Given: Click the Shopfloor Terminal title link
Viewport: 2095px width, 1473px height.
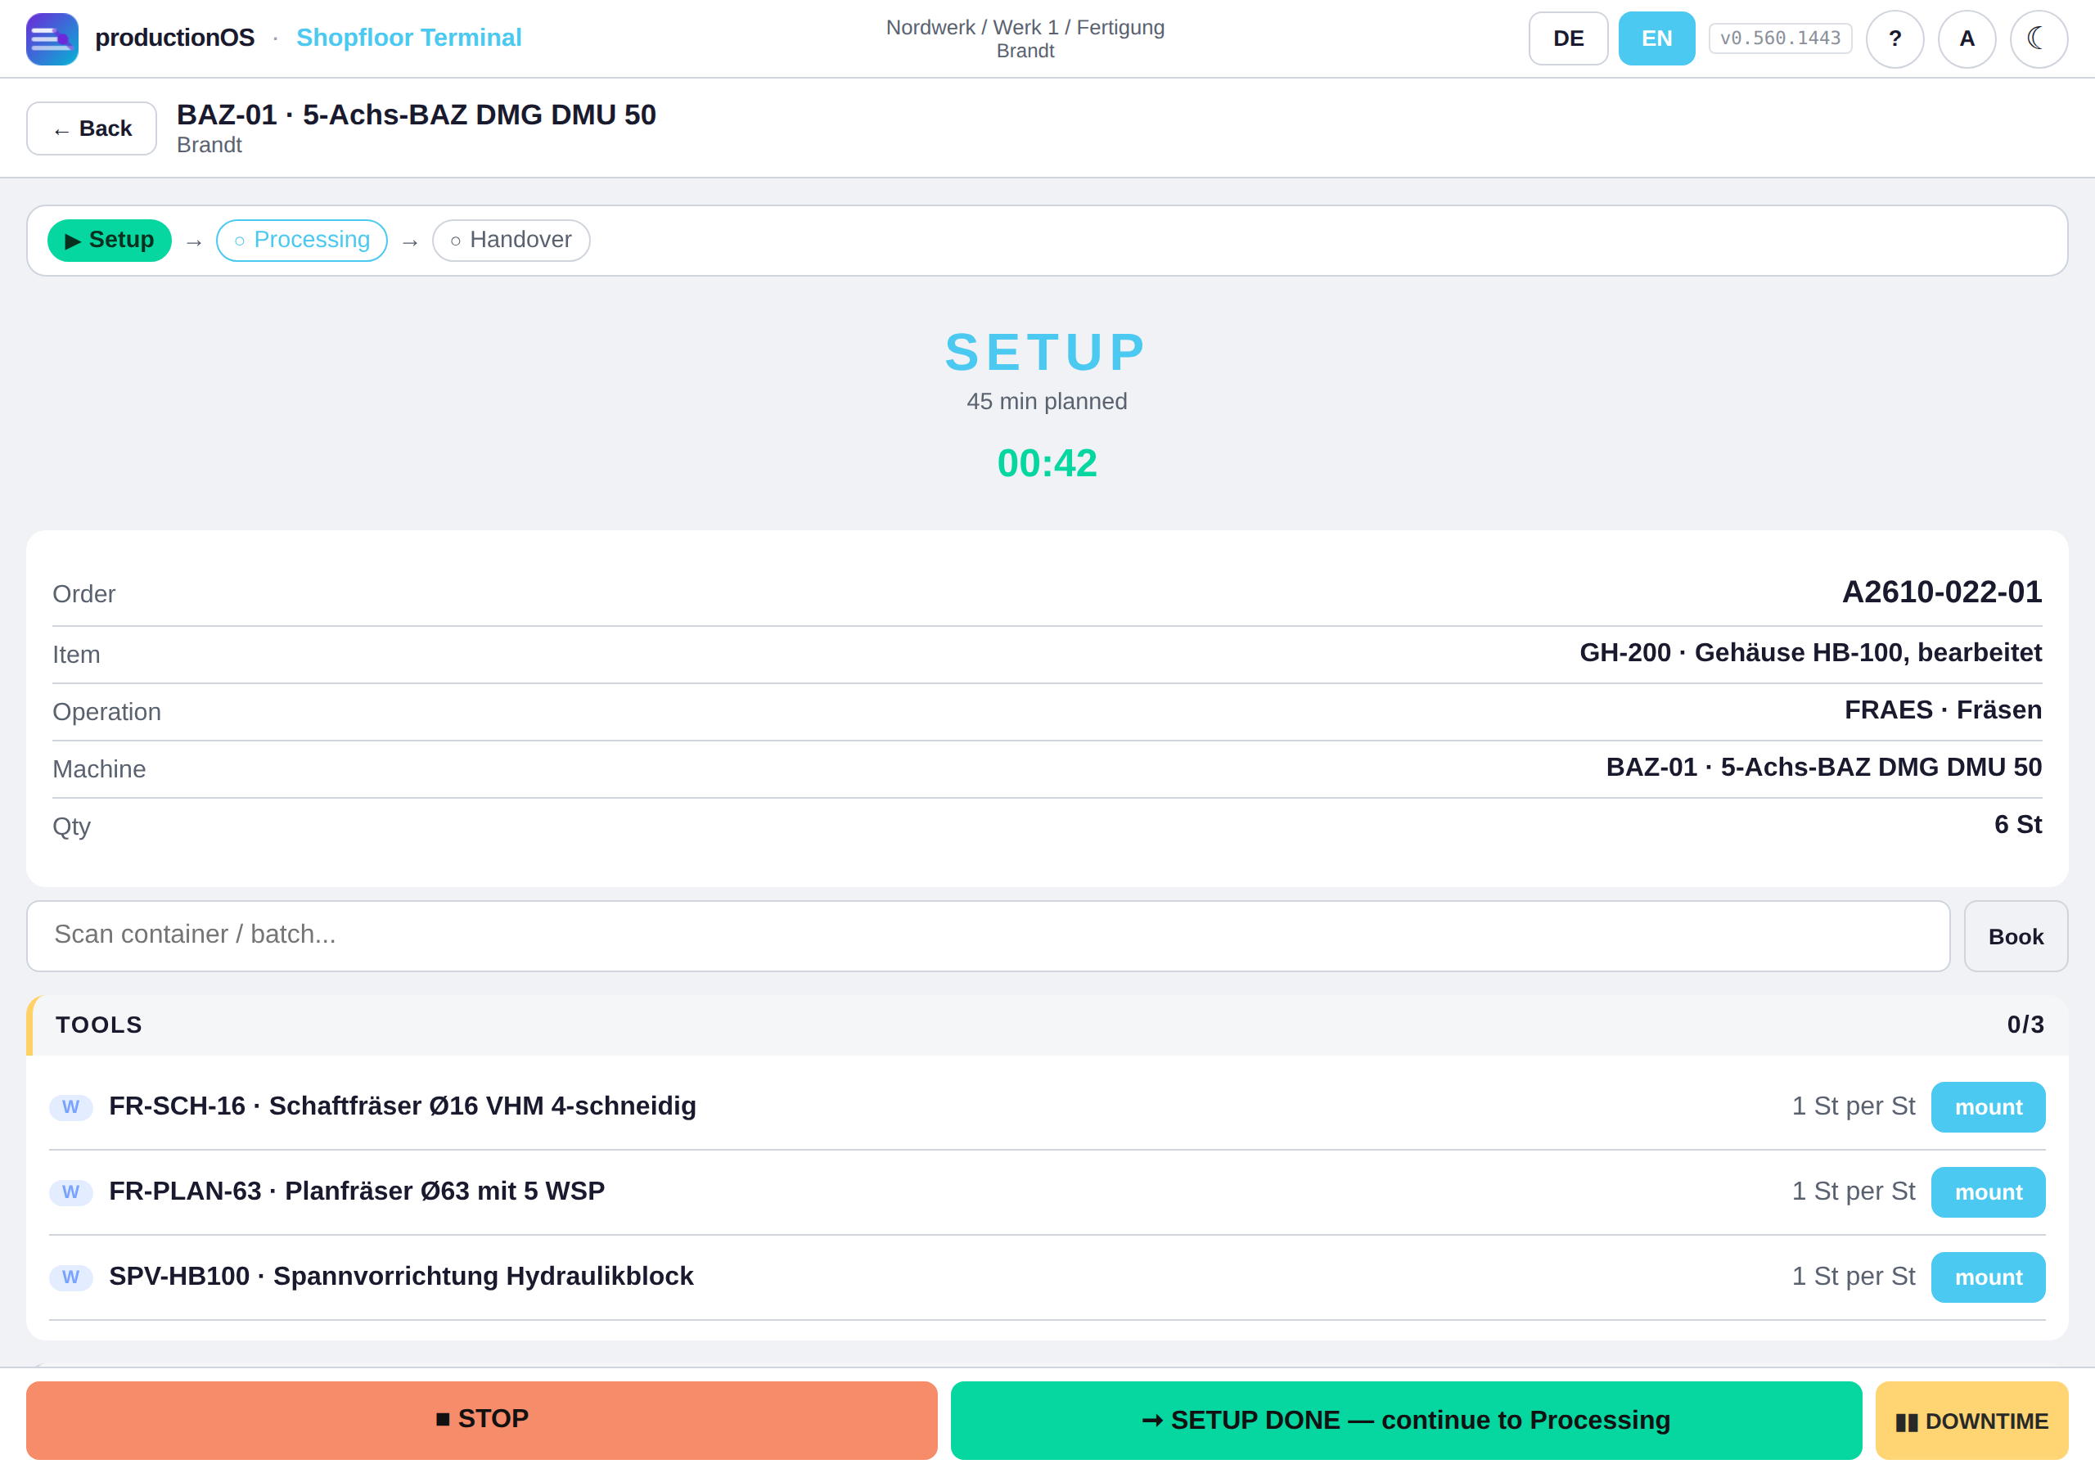Looking at the screenshot, I should (409, 38).
